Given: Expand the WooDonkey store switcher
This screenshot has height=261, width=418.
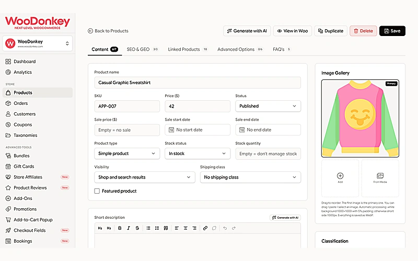Looking at the screenshot, I should point(37,43).
